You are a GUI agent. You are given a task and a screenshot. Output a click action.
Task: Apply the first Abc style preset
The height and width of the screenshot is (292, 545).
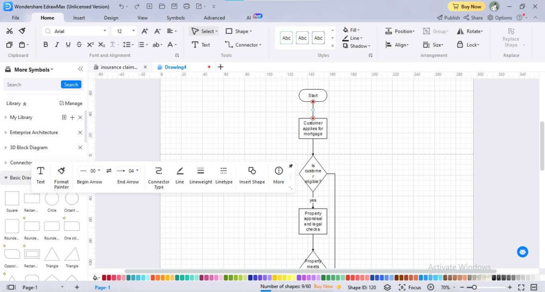(x=286, y=38)
